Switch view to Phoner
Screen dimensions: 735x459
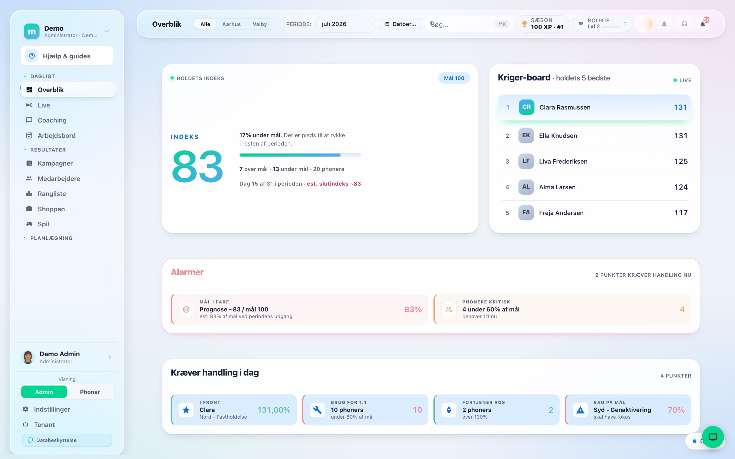tap(90, 392)
